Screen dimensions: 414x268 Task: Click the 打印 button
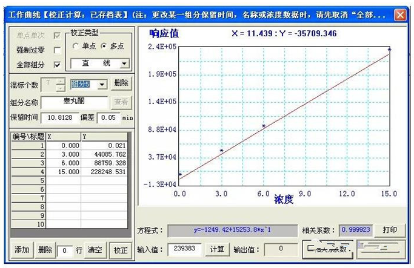(x=390, y=230)
